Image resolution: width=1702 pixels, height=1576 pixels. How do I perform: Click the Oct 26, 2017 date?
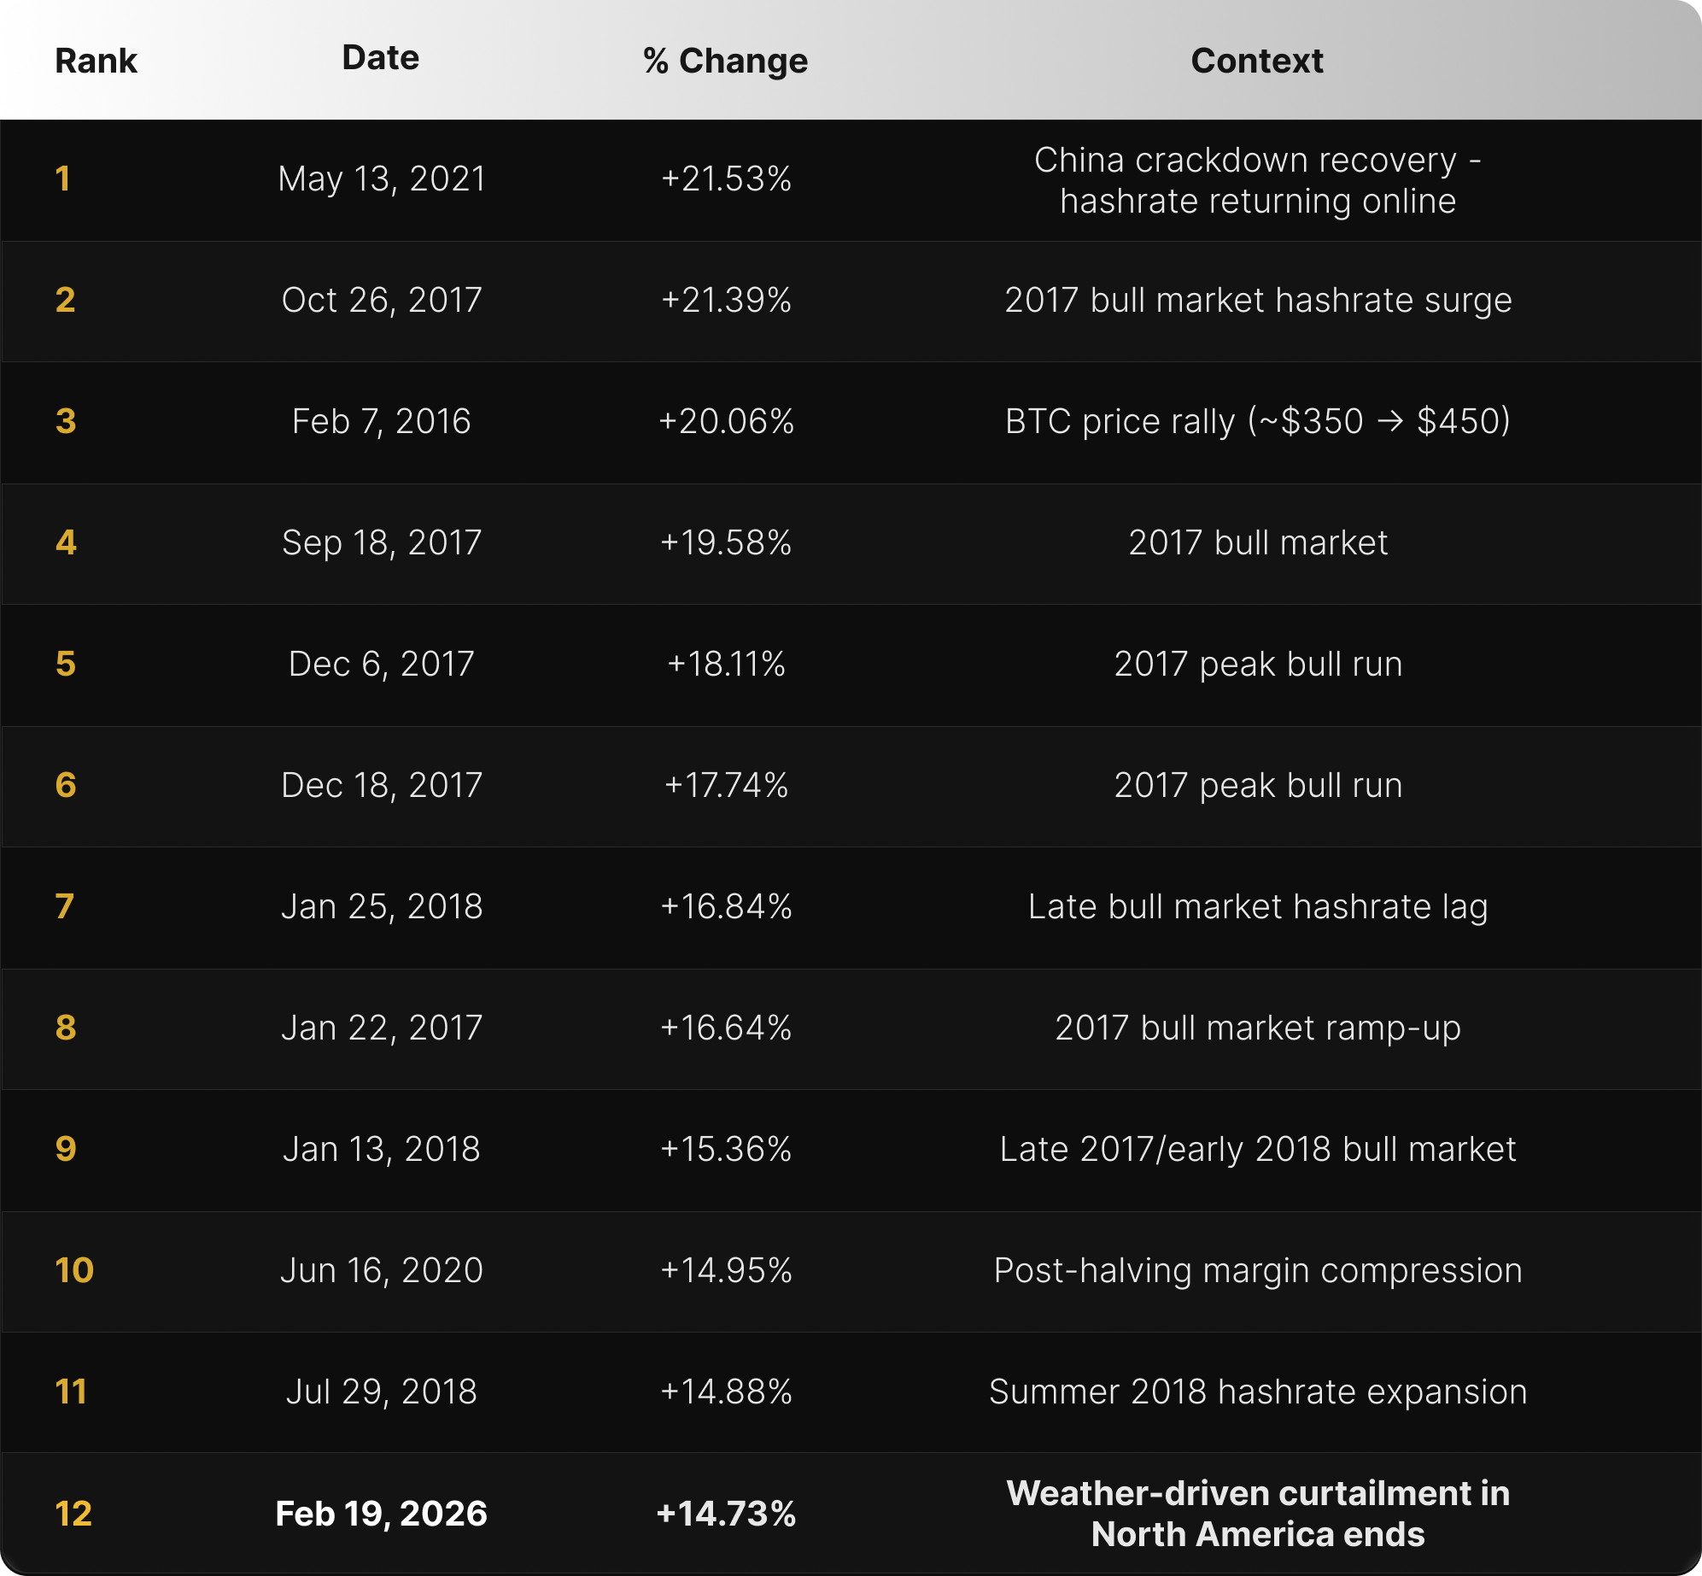coord(382,300)
